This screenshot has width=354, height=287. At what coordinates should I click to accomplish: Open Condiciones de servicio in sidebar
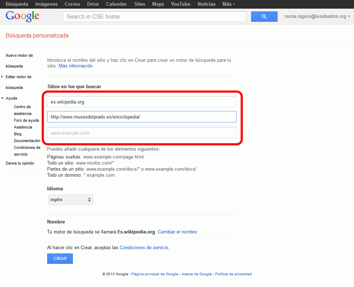(27, 151)
